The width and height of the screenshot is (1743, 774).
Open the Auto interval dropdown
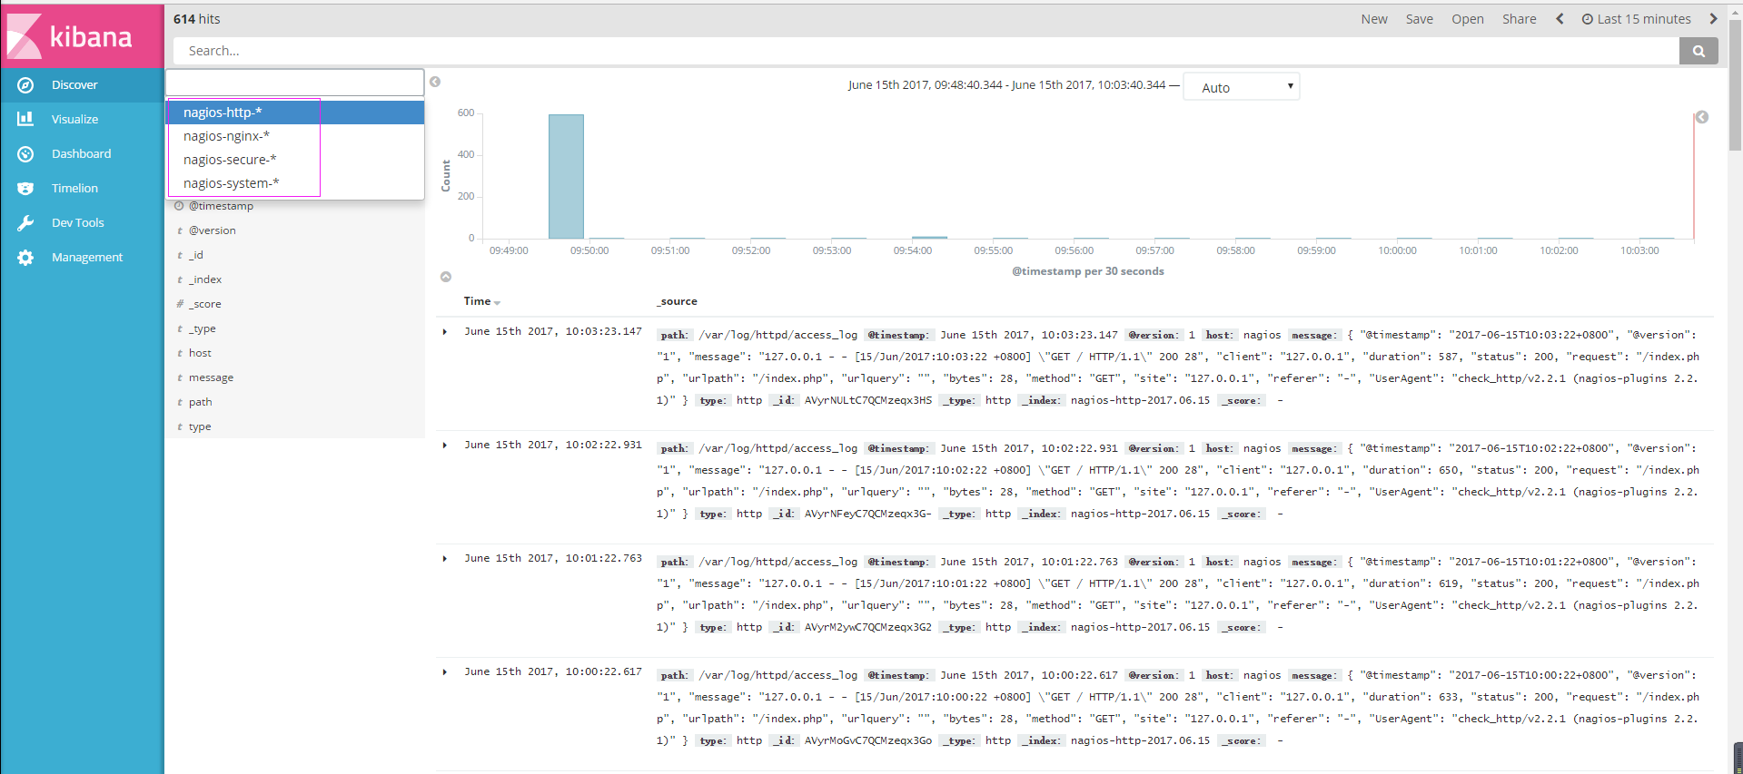[1241, 87]
